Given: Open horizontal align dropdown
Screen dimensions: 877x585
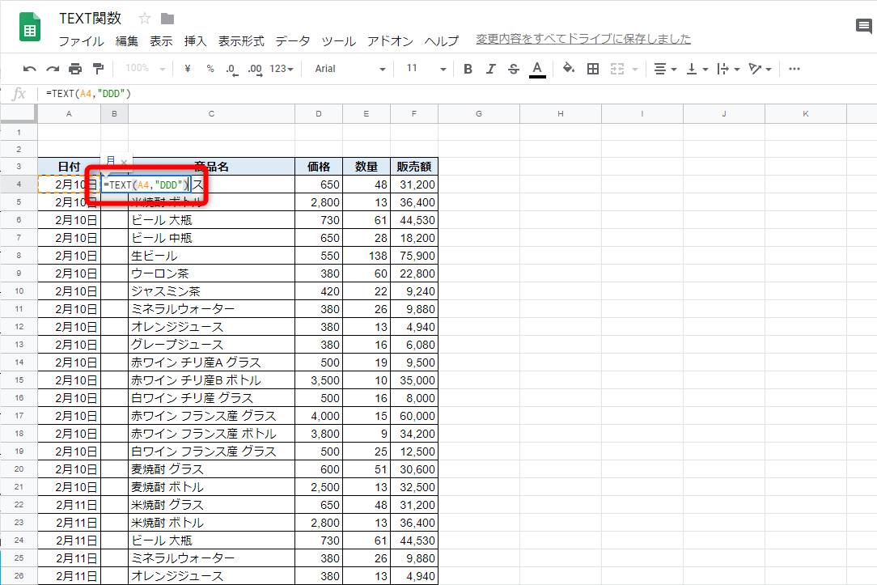Looking at the screenshot, I should tap(665, 69).
